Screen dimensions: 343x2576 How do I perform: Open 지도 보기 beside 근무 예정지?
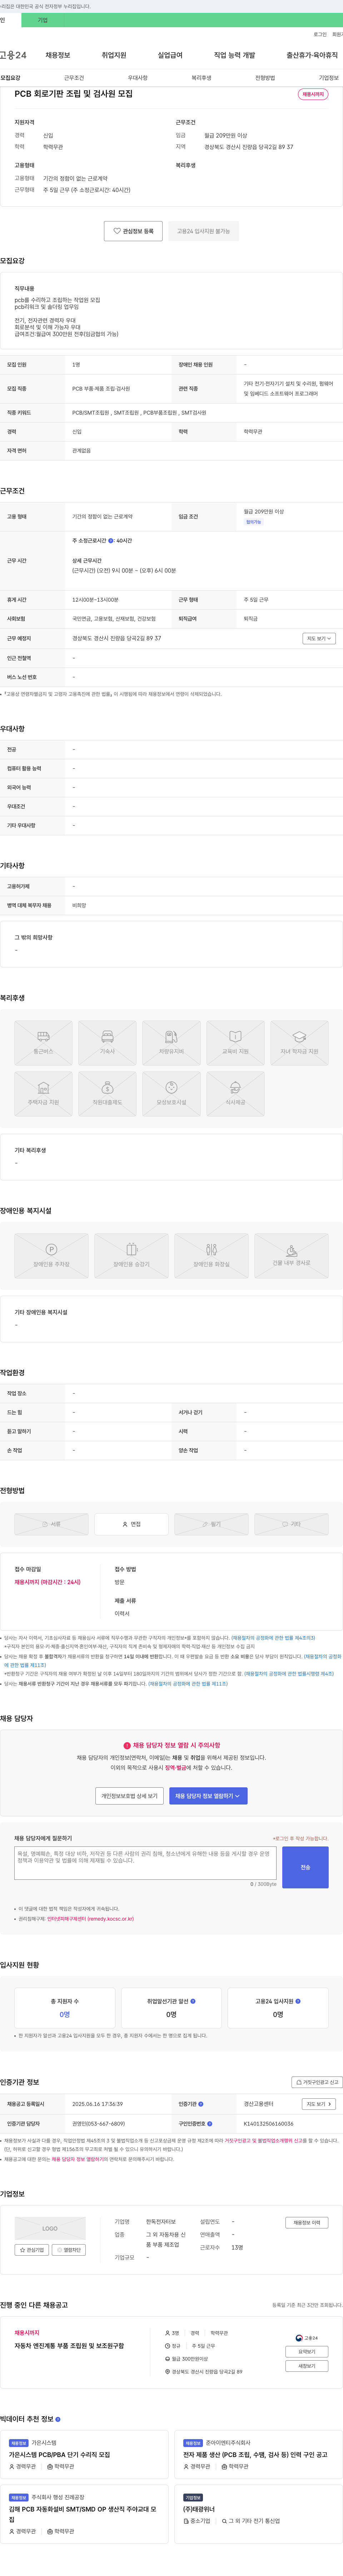coord(319,638)
